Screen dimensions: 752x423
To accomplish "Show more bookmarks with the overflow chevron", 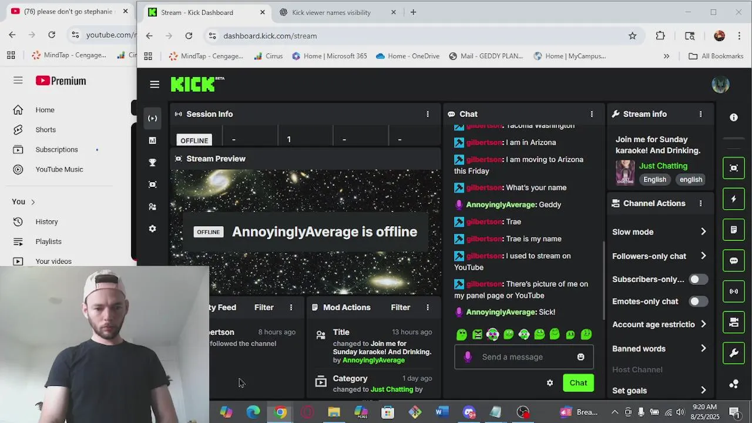I will tap(666, 56).
